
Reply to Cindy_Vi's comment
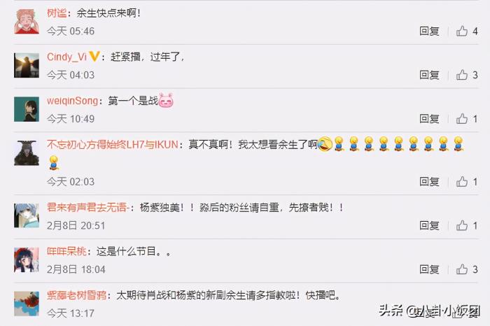click(x=429, y=75)
